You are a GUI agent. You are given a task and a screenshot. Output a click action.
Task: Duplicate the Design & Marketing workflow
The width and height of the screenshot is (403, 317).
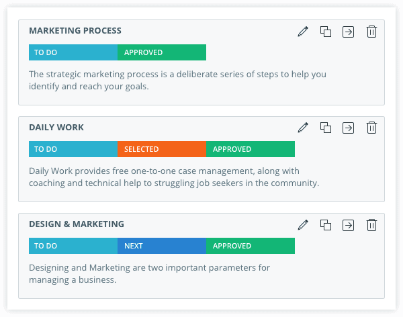326,225
